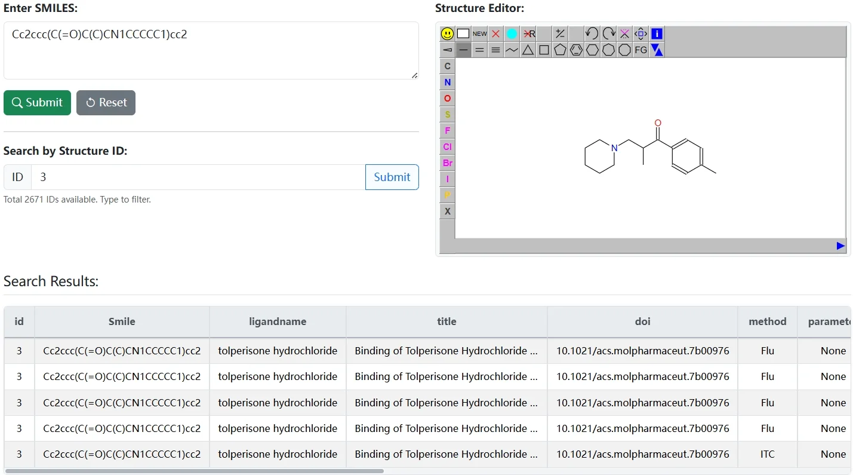Select the cyclopropane triangle ring tool
This screenshot has height=475, width=853.
pos(528,50)
